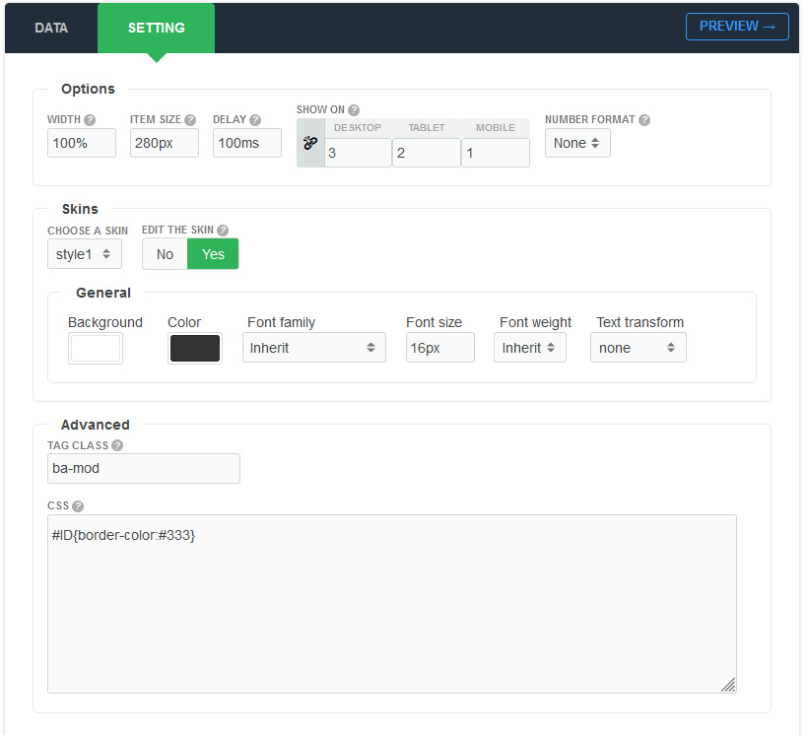Open the Number Format None dropdown
Screen dimensions: 807x735
coord(577,143)
